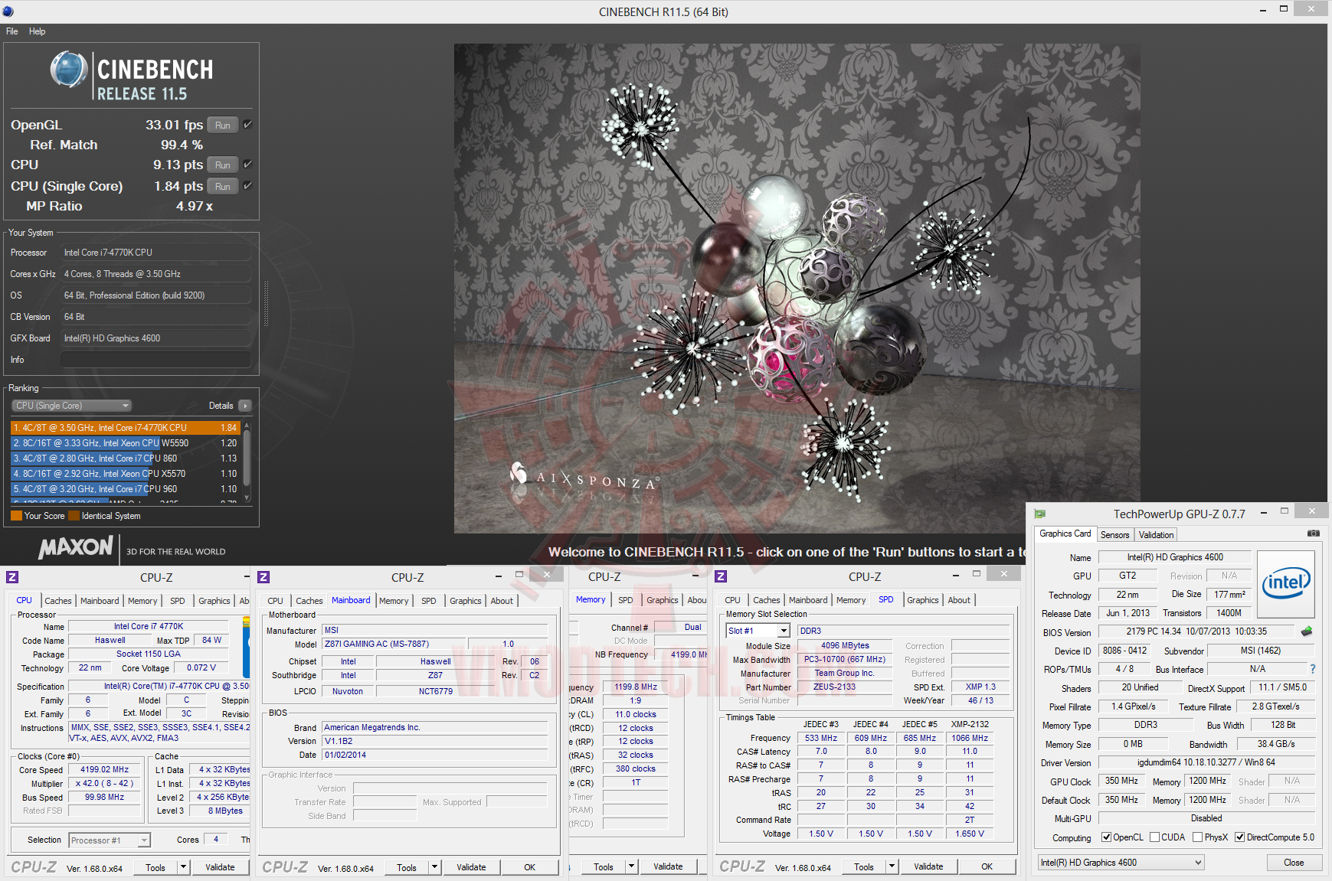Expand the Slot #1 memory slot dropdown
Image resolution: width=1332 pixels, height=881 pixels.
point(784,631)
